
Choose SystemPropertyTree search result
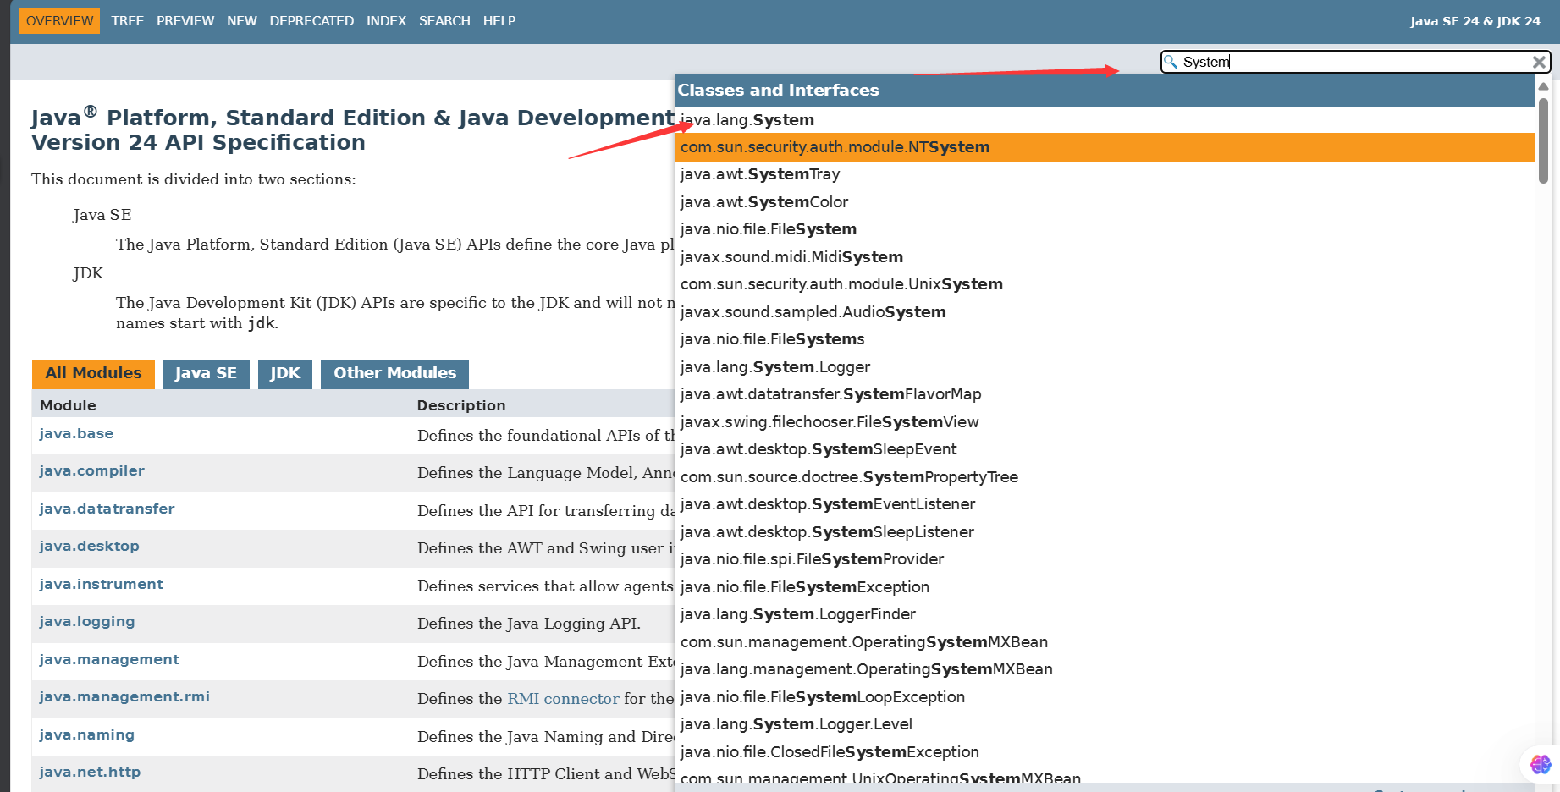(x=1105, y=477)
